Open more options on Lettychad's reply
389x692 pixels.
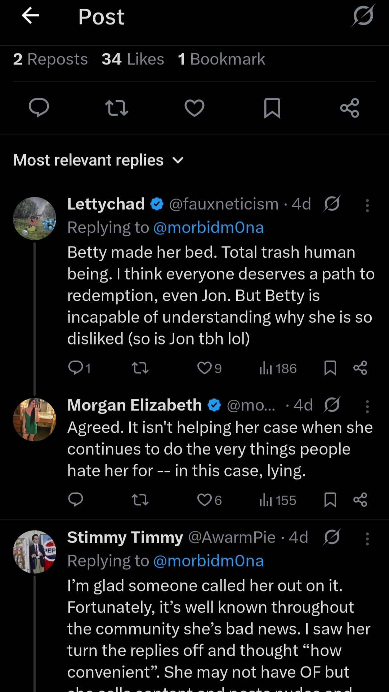(x=367, y=205)
